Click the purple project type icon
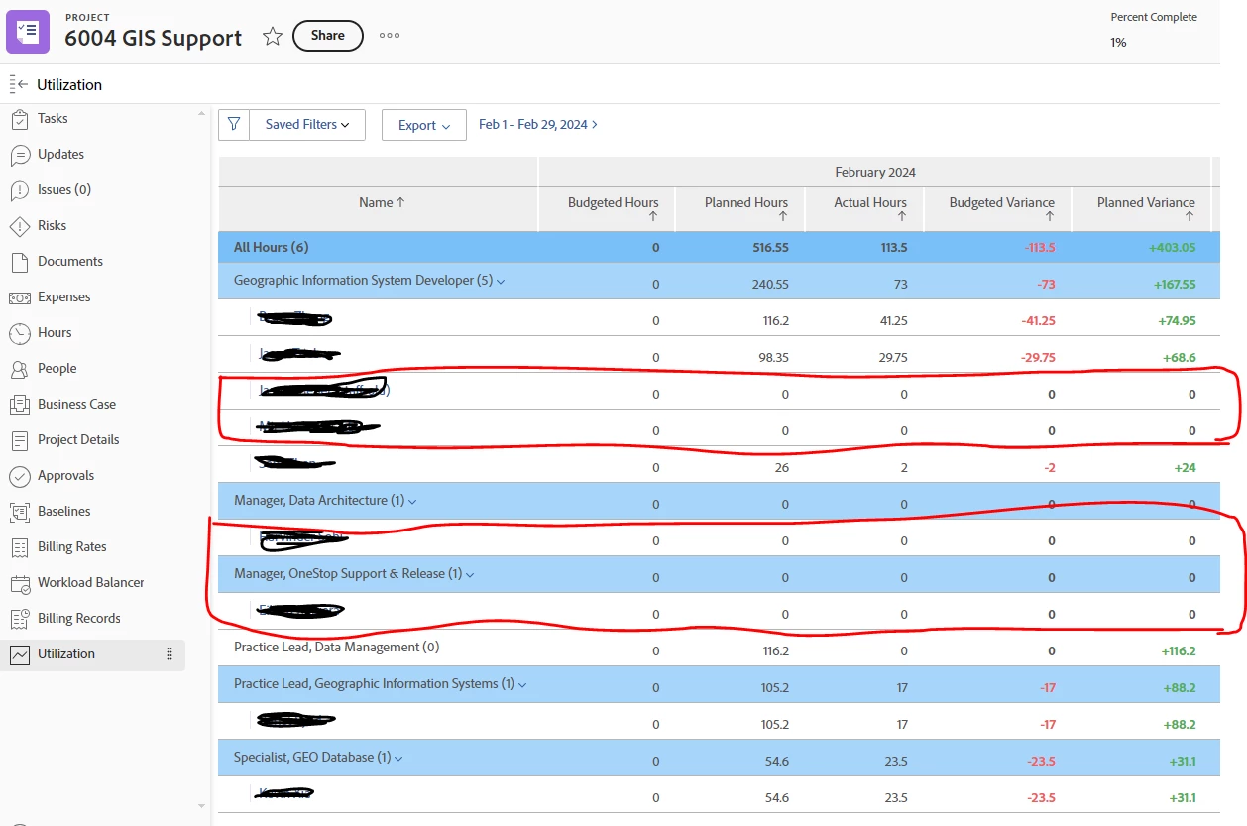Image resolution: width=1247 pixels, height=826 pixels. point(28,31)
